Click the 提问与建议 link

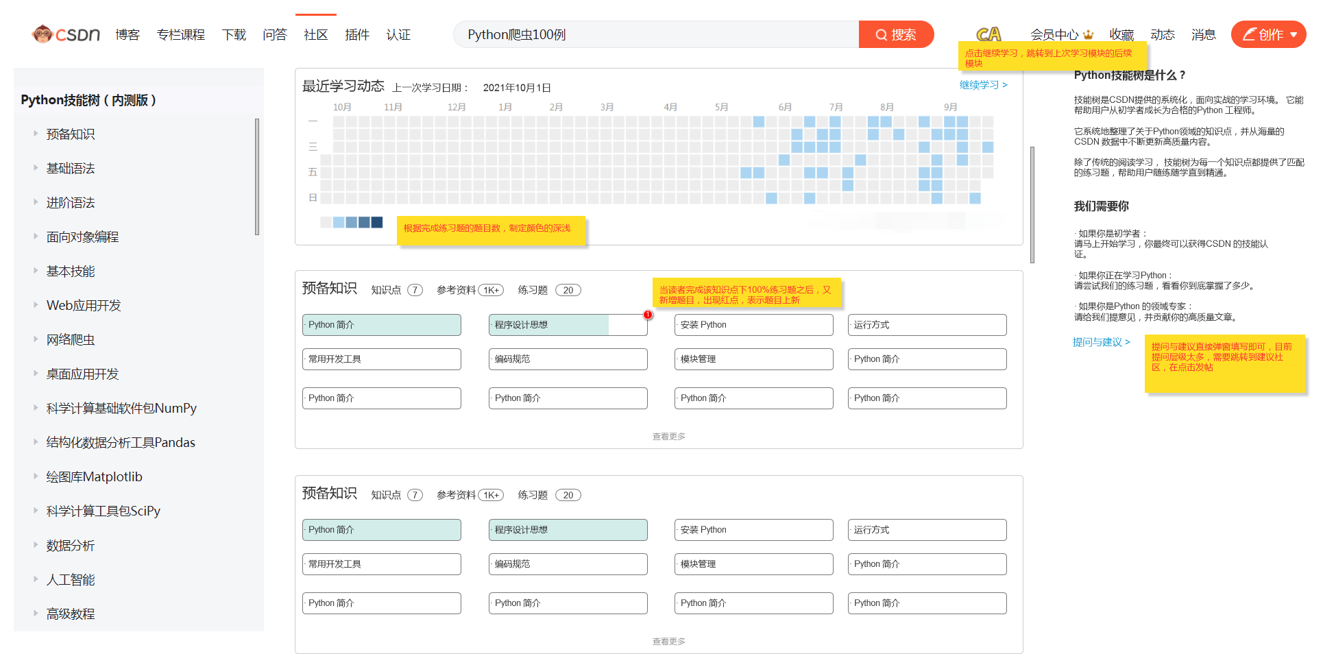coord(1101,342)
